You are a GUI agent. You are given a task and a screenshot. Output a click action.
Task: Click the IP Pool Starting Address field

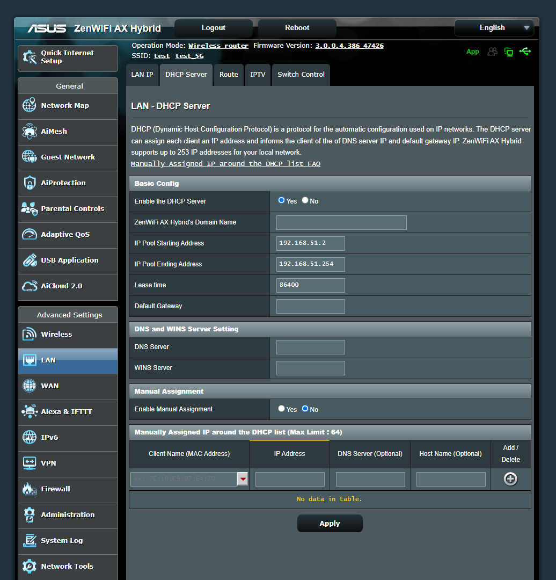click(x=310, y=243)
